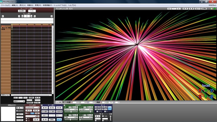This screenshot has width=217, height=122.
Task: Click previous eye morph arrow
Action: 65,109
